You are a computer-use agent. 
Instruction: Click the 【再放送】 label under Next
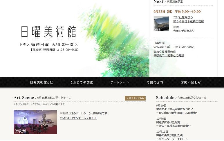tap(160, 43)
